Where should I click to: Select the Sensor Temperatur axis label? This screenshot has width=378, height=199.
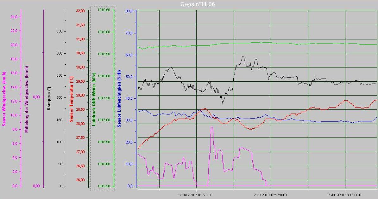coord(72,99)
